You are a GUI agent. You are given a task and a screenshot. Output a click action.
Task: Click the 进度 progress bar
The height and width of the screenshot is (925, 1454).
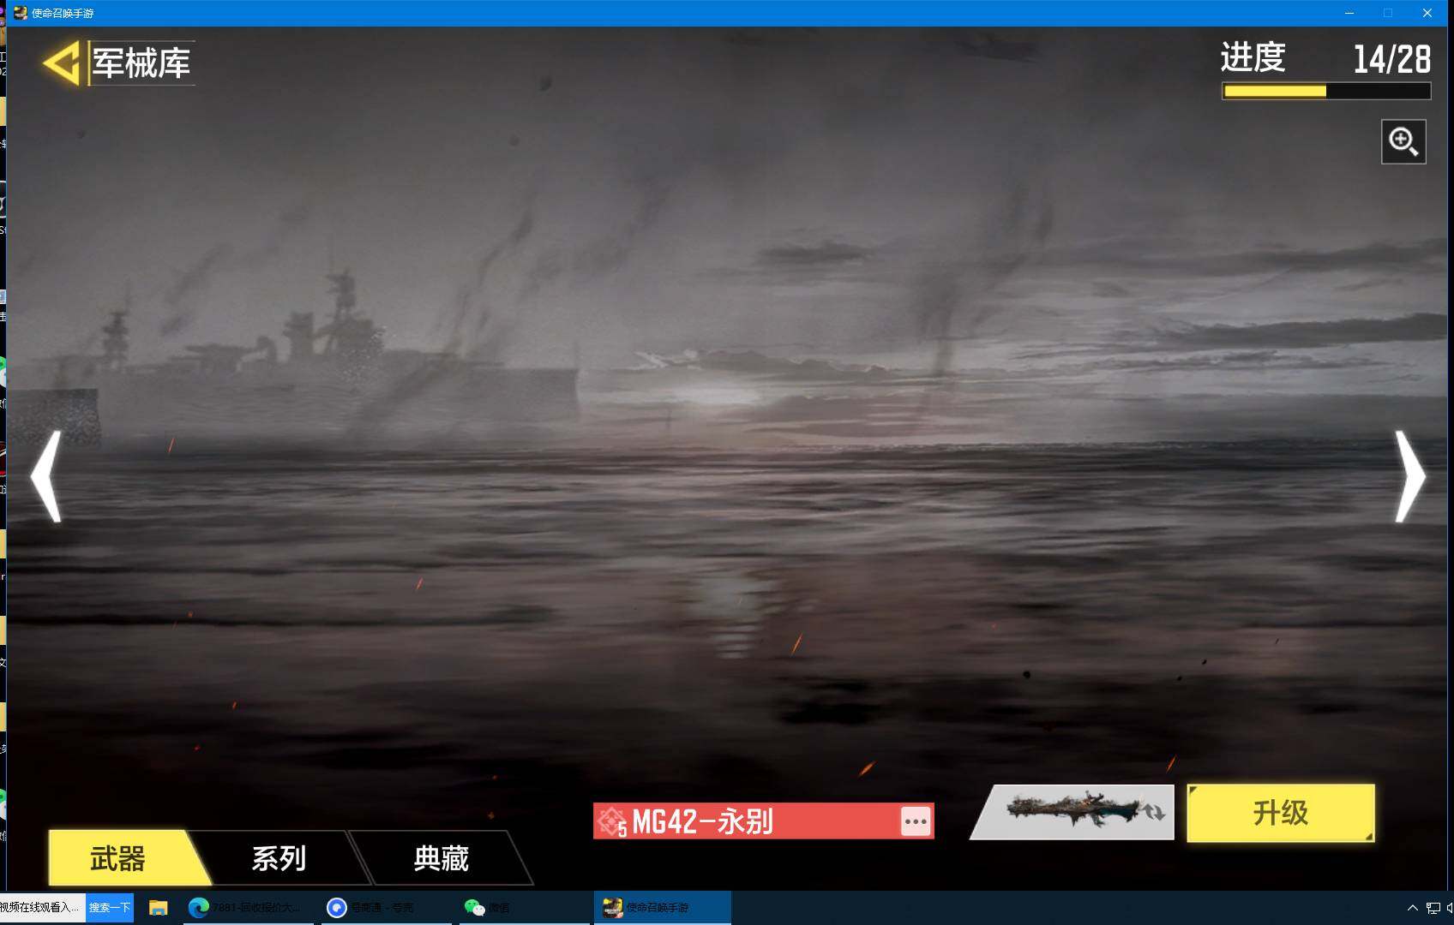pos(1326,91)
